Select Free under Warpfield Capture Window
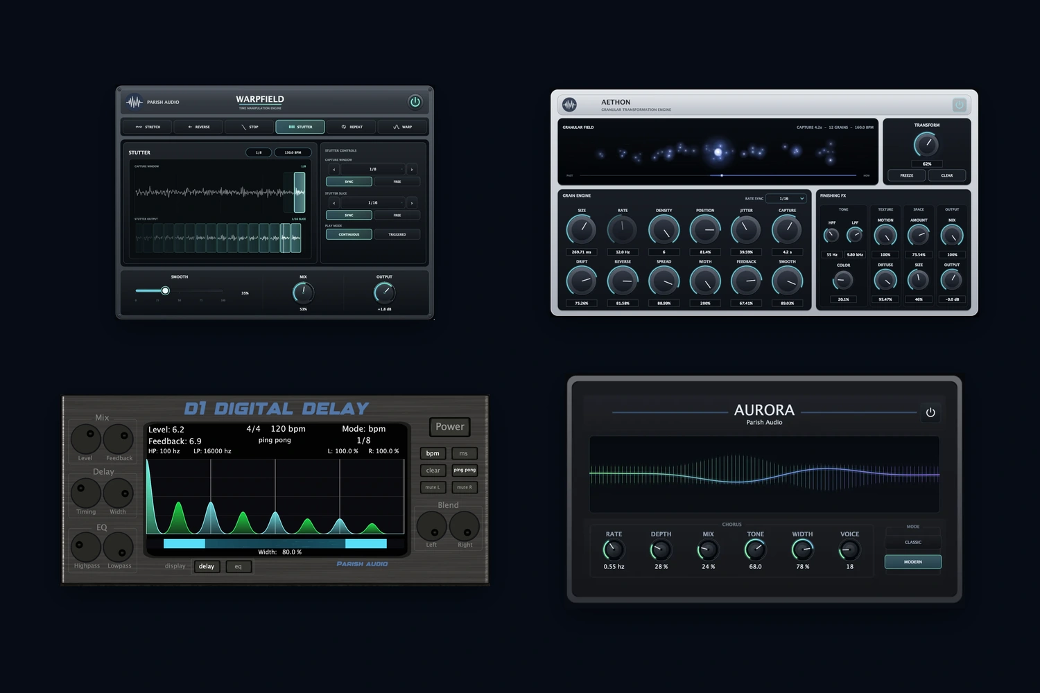Viewport: 1040px width, 693px height. [397, 182]
